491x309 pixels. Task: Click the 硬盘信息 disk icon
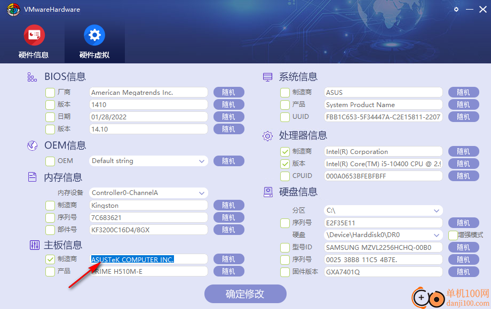coord(268,192)
